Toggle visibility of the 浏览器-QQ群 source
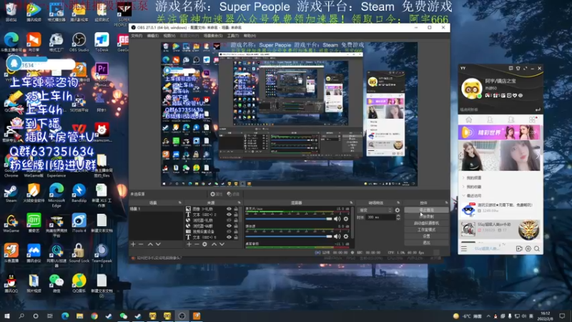The height and width of the screenshot is (322, 572). pos(229,226)
